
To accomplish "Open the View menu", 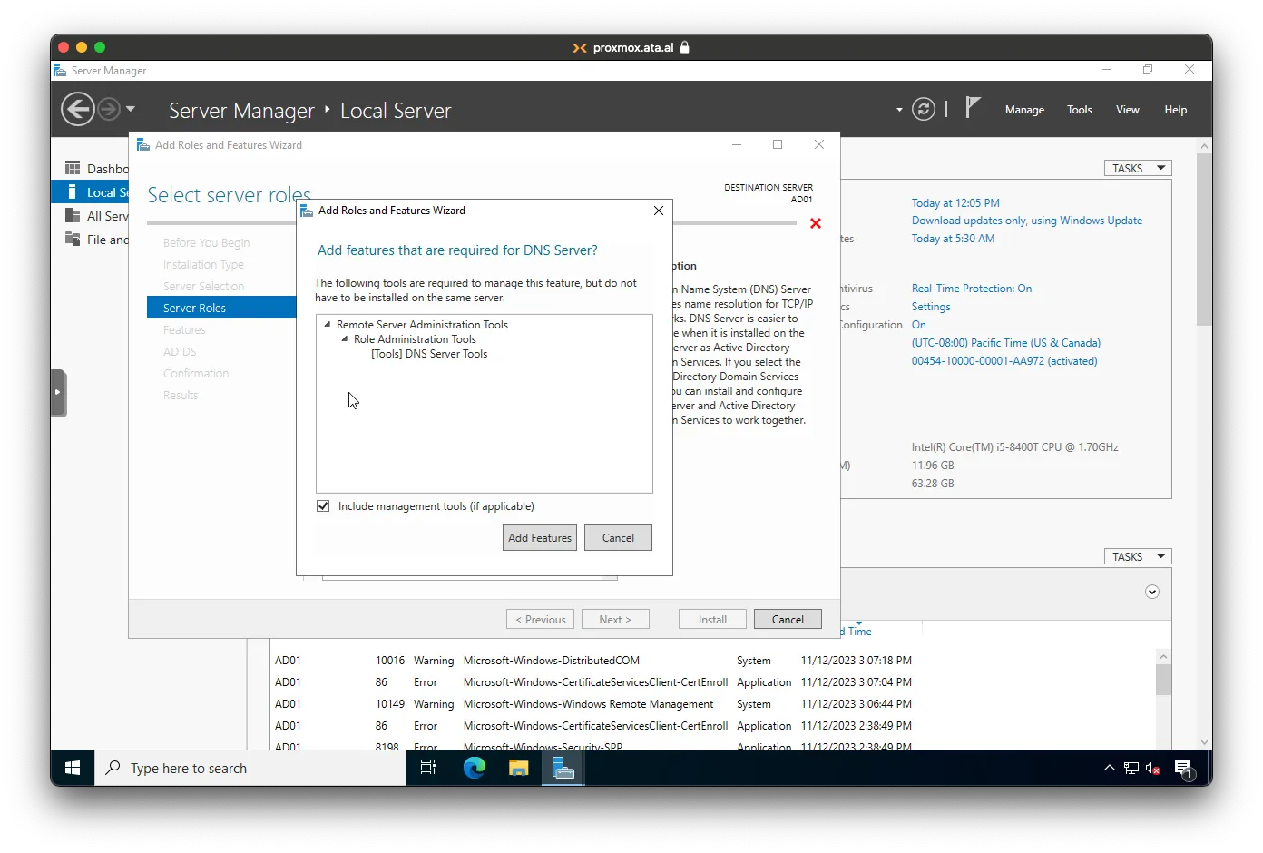I will click(x=1128, y=110).
